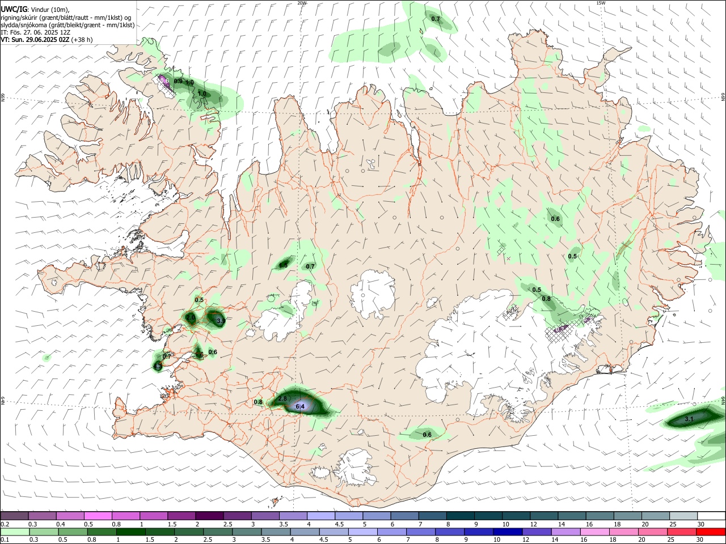Click the 0.7 label right of the 1.5 value
The width and height of the screenshot is (726, 544).
coord(310,266)
